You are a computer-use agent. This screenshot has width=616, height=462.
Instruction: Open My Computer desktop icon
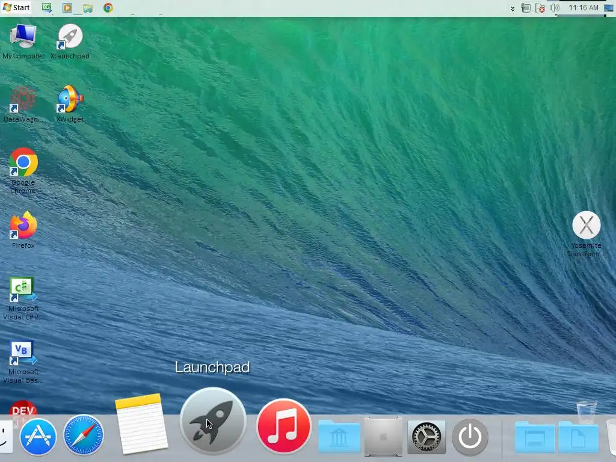(x=23, y=42)
